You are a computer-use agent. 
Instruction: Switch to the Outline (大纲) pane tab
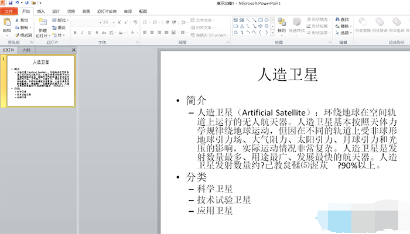[x=26, y=50]
